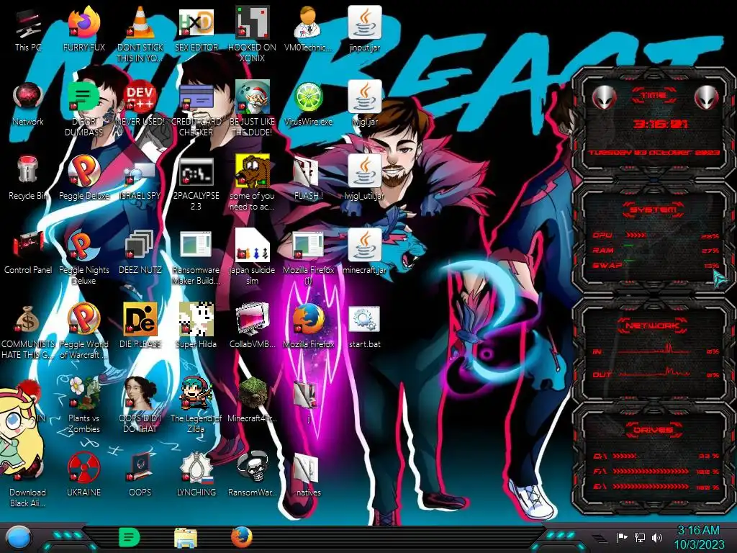Click the NETWORK header in the widget
Viewport: 737px width, 553px height.
(x=653, y=325)
